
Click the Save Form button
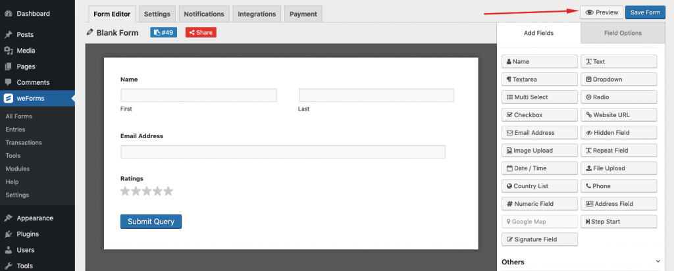coord(645,12)
